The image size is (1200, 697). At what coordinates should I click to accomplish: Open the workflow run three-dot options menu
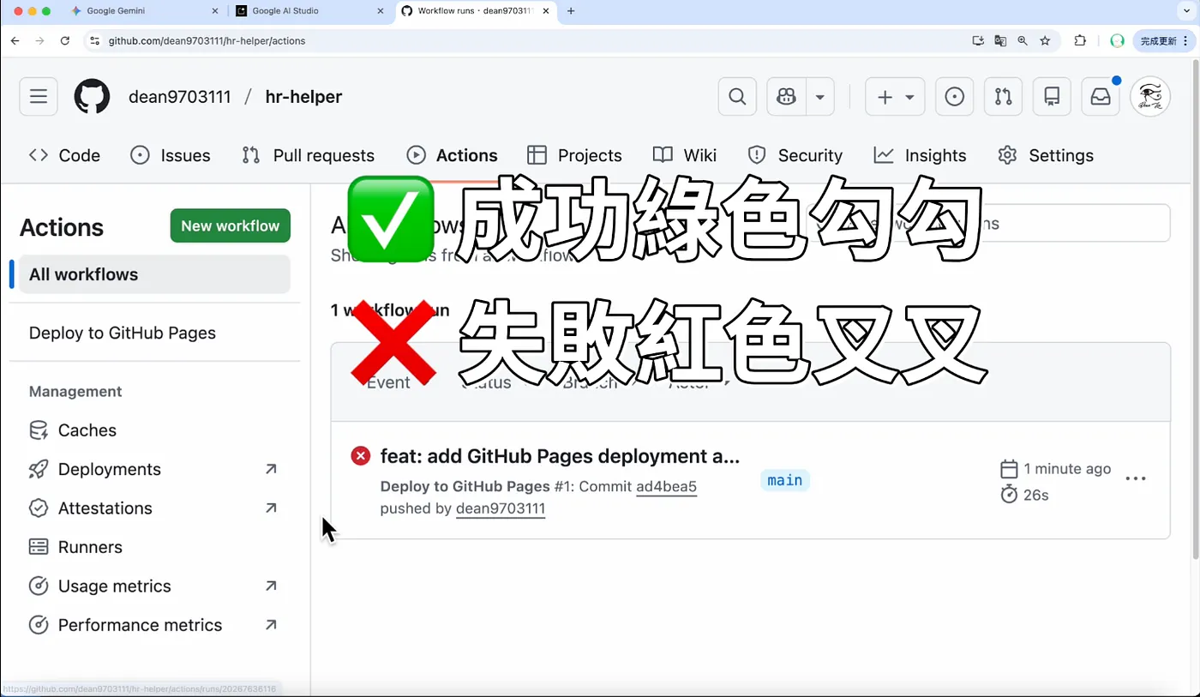1136,479
